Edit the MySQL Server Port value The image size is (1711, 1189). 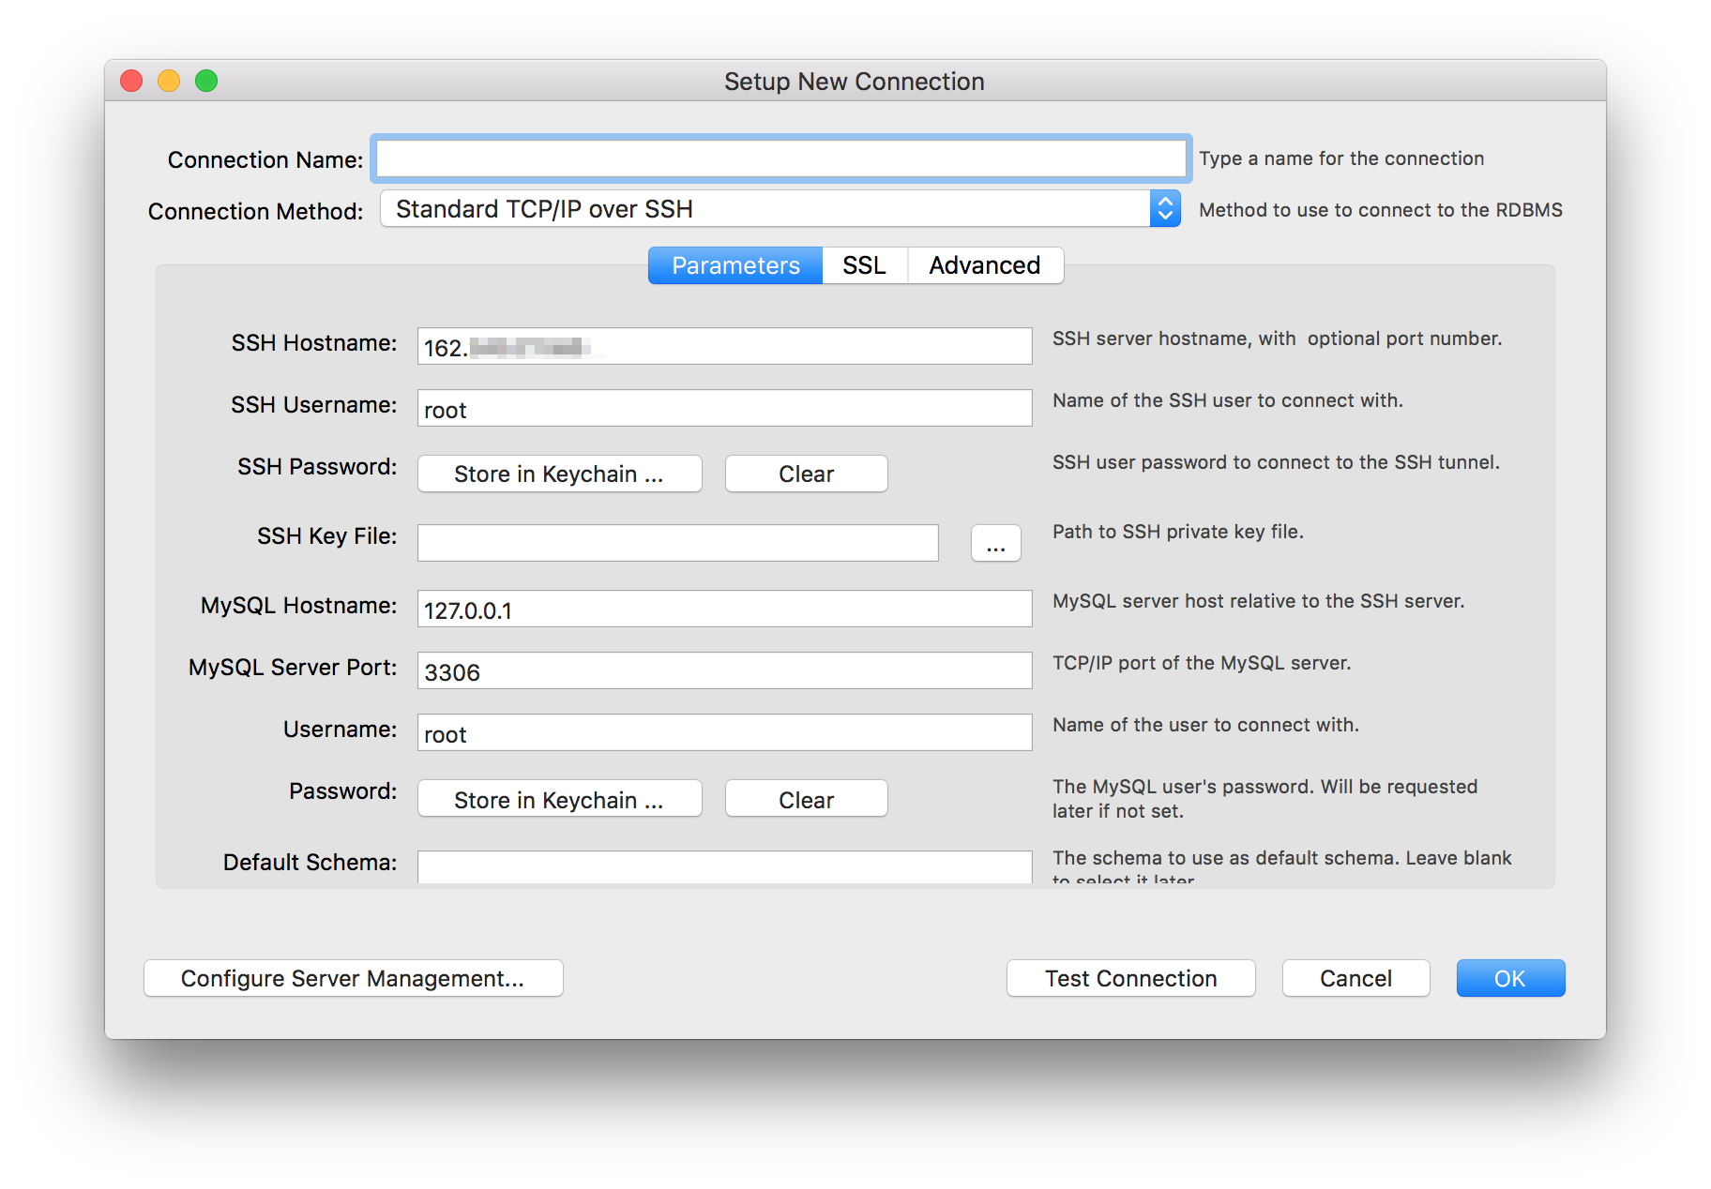[x=723, y=670]
